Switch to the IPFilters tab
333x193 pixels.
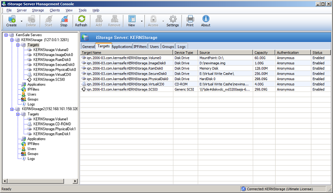pyautogui.click(x=140, y=46)
